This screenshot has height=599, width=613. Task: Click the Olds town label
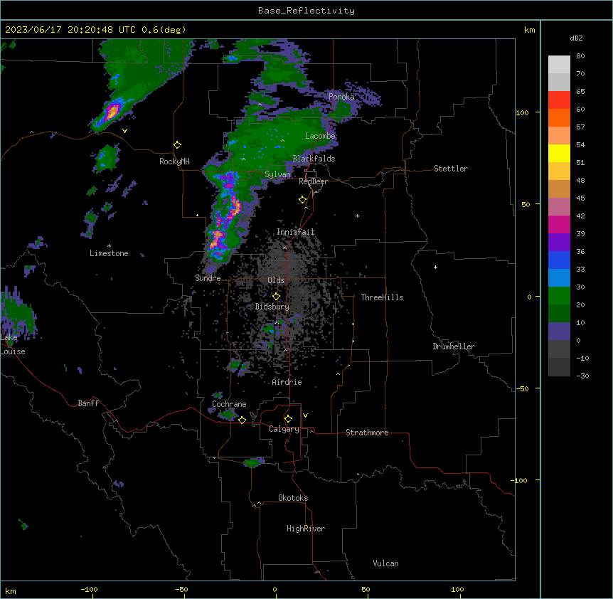[x=276, y=280]
